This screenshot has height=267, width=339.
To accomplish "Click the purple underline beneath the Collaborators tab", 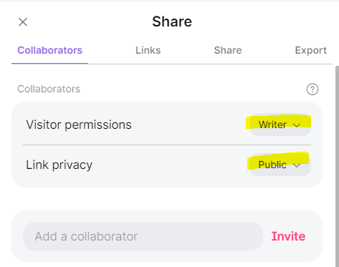I will pyautogui.click(x=49, y=64).
